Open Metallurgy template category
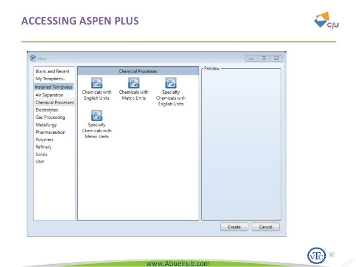The height and width of the screenshot is (267, 356). 46,125
